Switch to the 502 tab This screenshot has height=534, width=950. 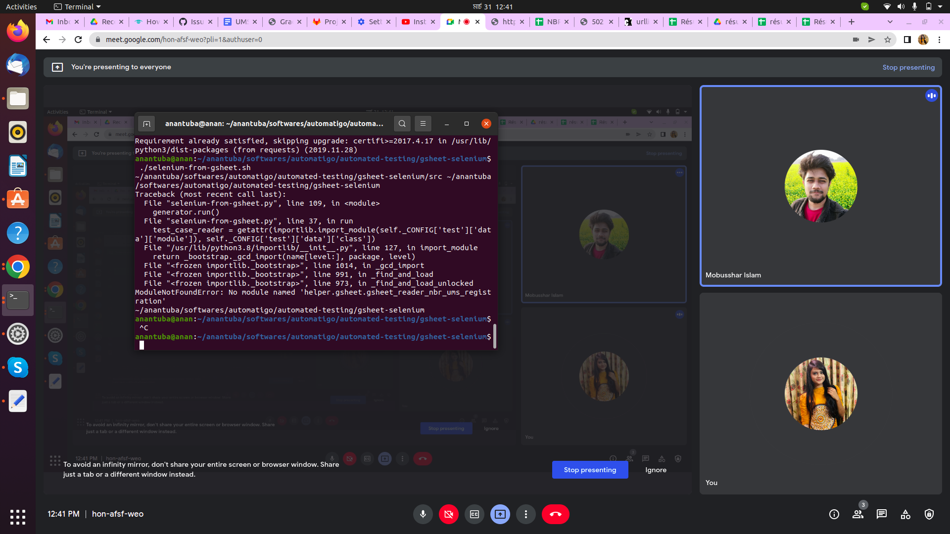click(597, 22)
